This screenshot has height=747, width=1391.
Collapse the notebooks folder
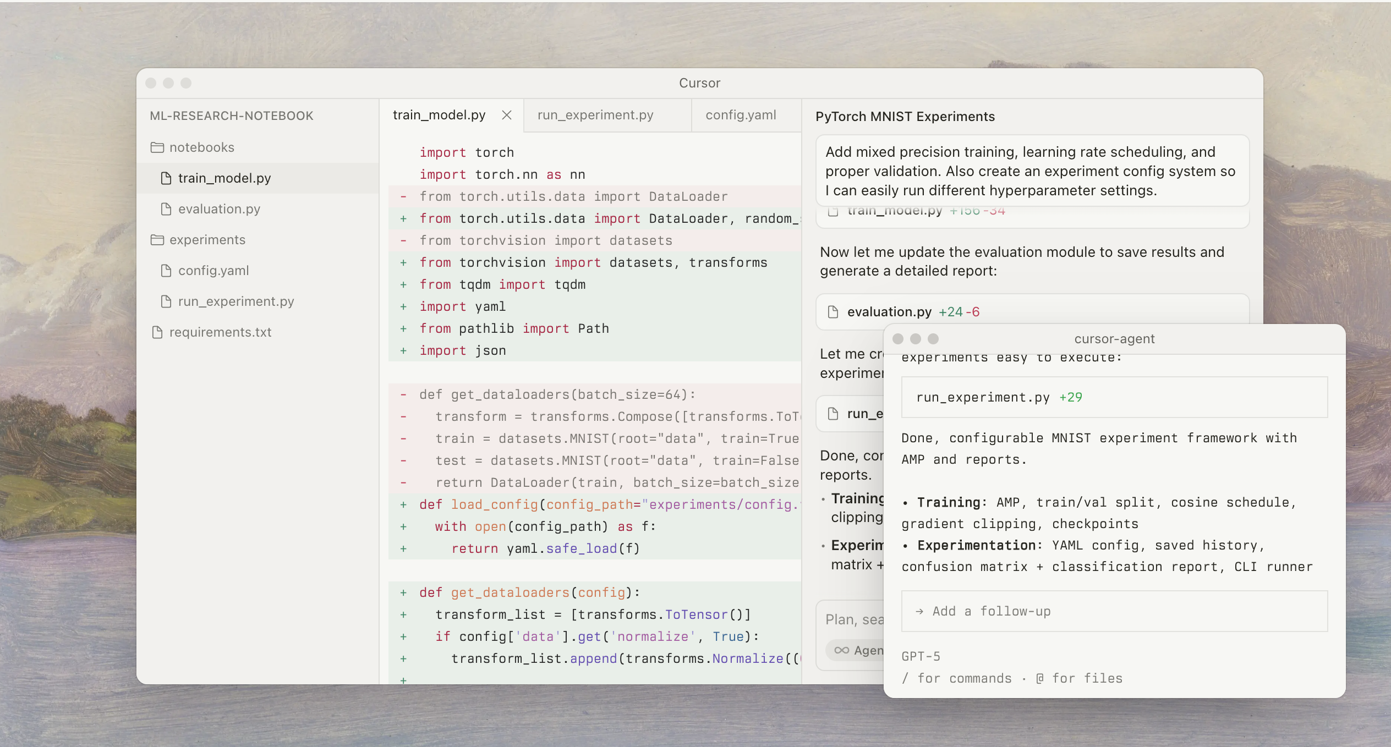coord(201,147)
